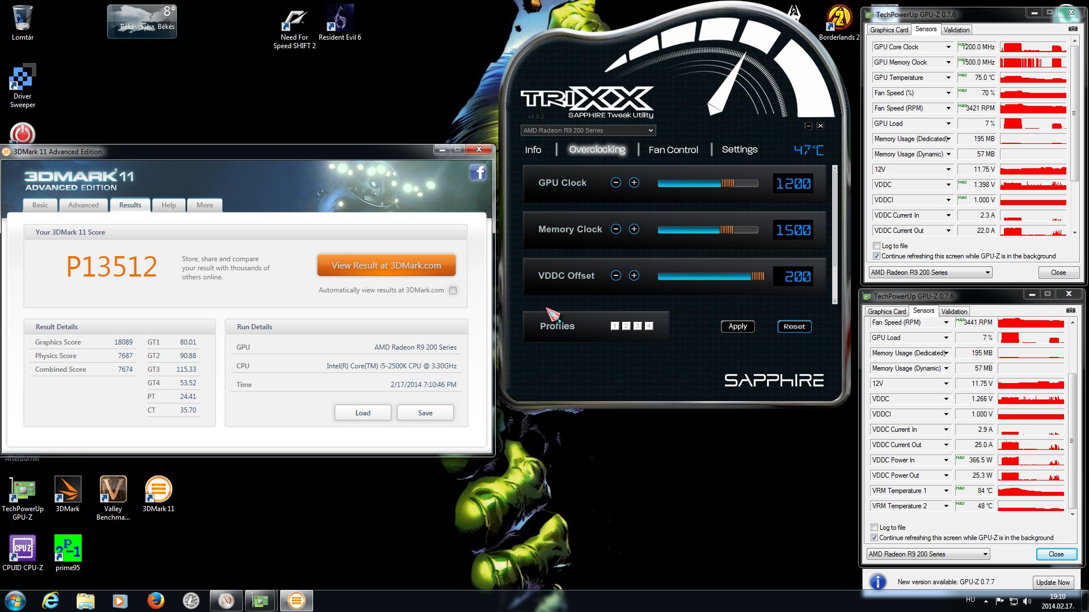Open Borderlands 2 desktop shortcut
Viewport: 1089px width, 612px height.
(839, 24)
